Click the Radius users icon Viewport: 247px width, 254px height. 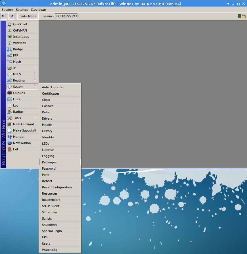[x=10, y=112]
